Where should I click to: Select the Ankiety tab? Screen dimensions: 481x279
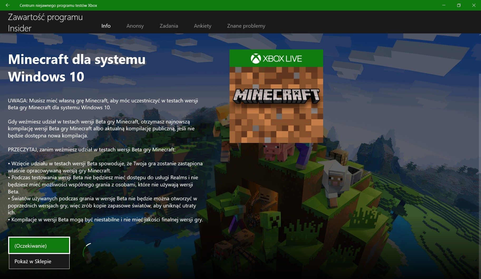tap(202, 26)
